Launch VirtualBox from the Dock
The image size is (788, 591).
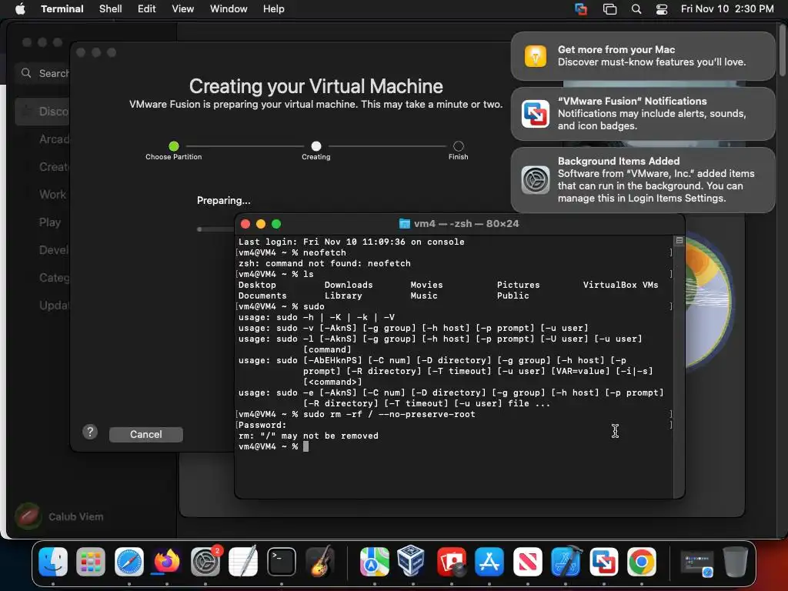(x=412, y=561)
